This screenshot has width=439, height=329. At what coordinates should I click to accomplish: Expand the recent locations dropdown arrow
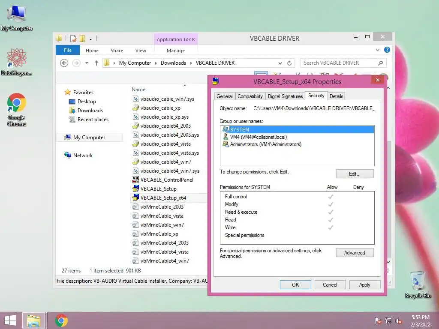[x=87, y=63]
